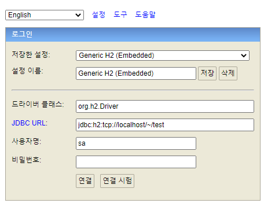Click the 연결 시험 test connection button

coord(117,181)
